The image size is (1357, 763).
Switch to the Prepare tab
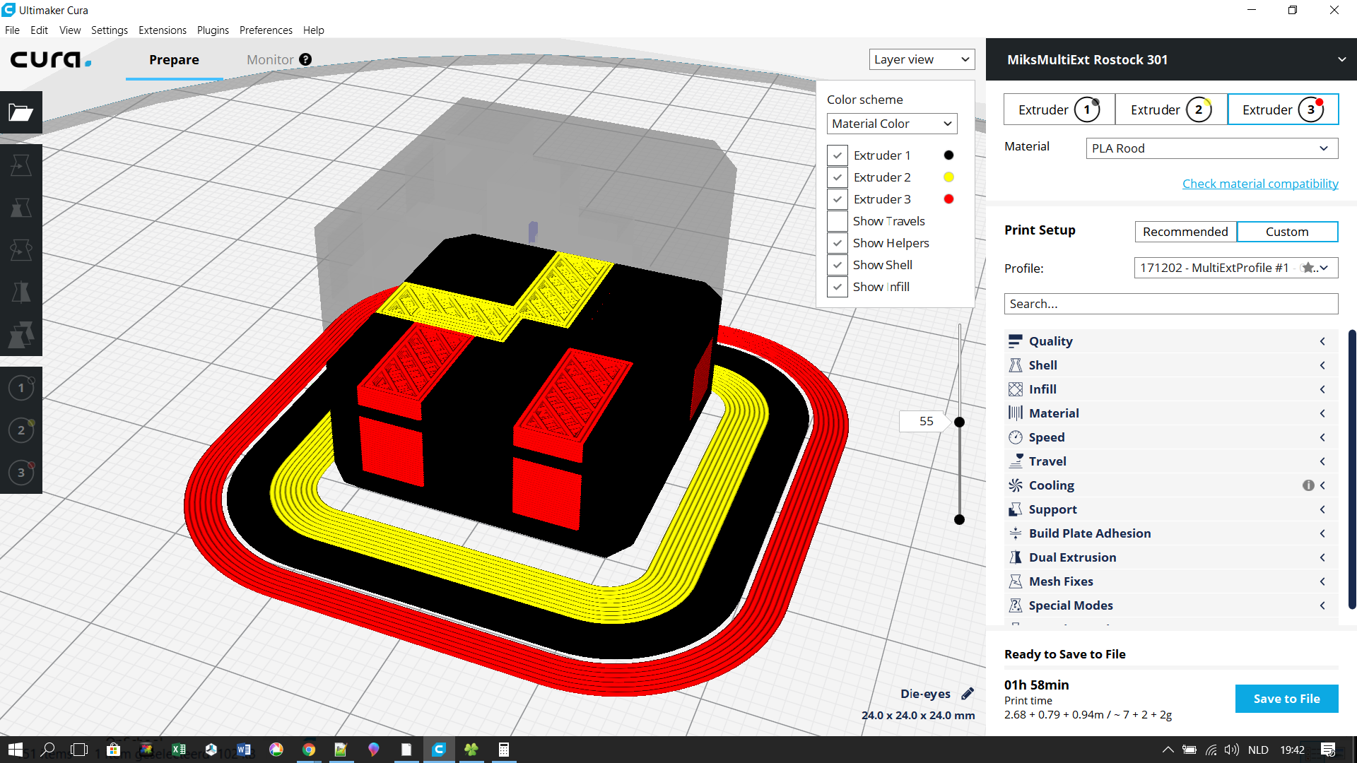pos(174,60)
